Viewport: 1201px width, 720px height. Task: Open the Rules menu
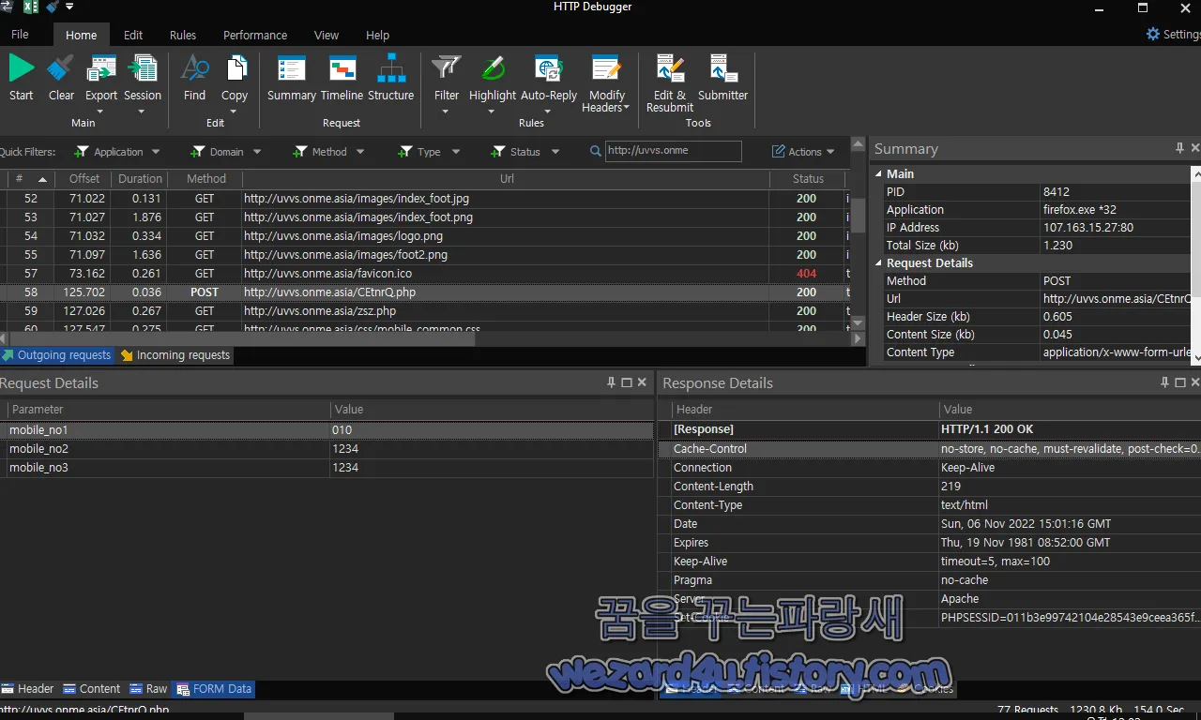(x=182, y=35)
